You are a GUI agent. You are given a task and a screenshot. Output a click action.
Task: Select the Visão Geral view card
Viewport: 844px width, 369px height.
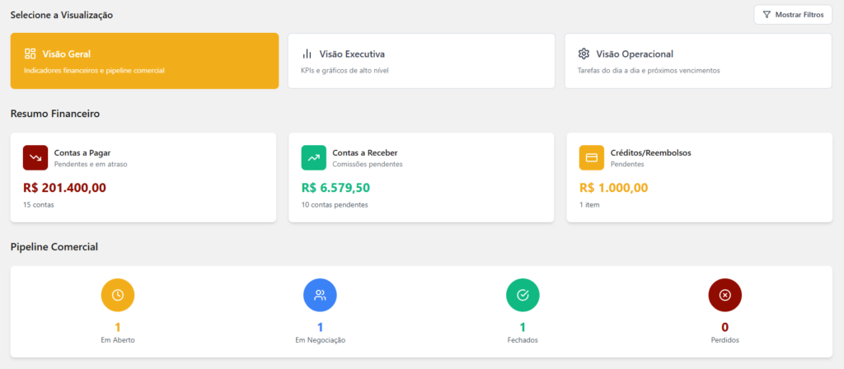(144, 61)
